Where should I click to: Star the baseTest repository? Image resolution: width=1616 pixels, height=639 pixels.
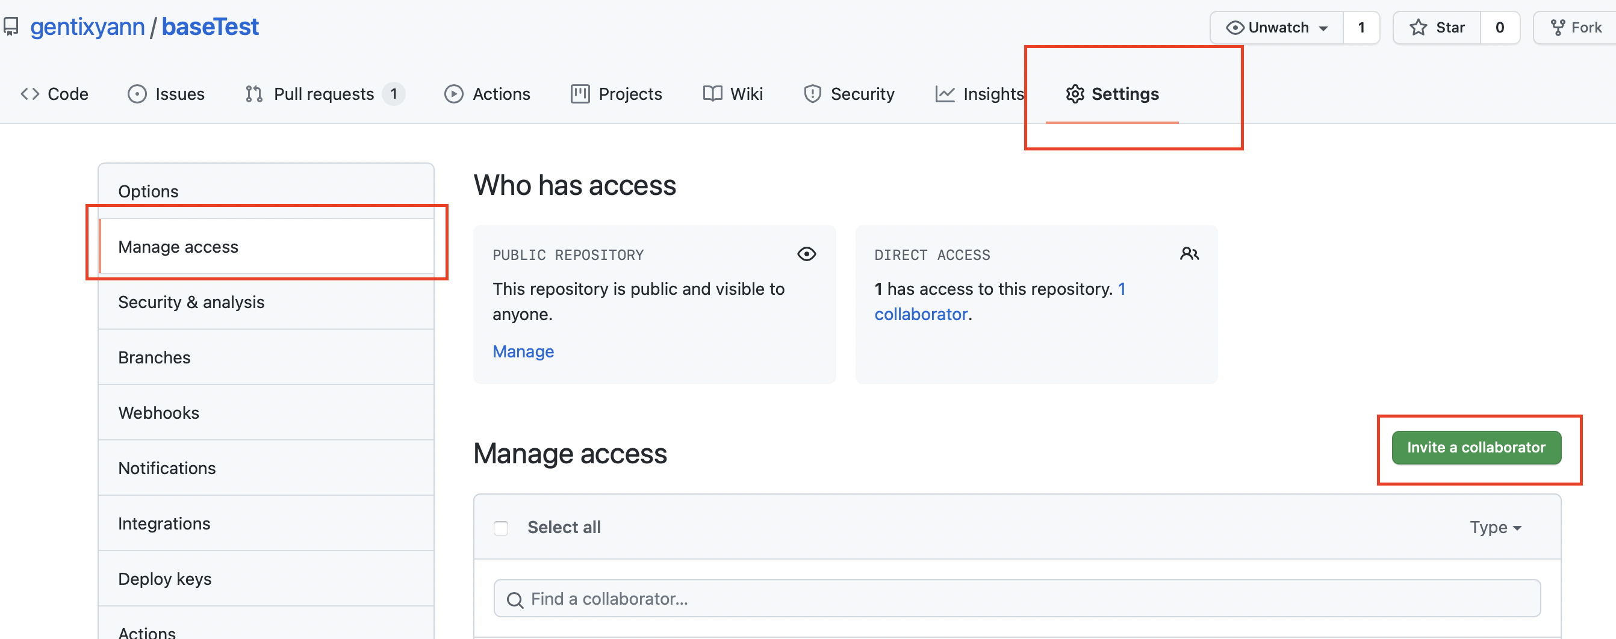(1437, 28)
